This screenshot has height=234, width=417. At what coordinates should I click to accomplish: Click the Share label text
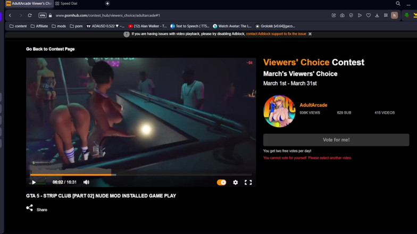41,210
